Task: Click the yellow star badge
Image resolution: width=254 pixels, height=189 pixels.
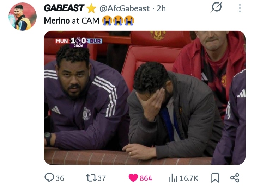Action: 91,8
